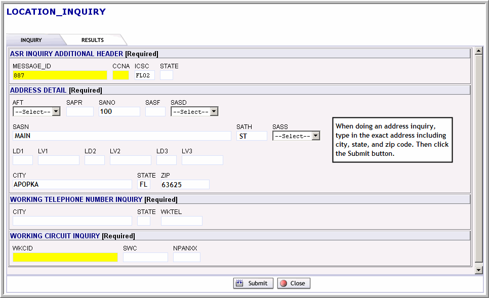Image resolution: width=489 pixels, height=298 pixels.
Task: Expand the SASD select list
Action: (x=194, y=112)
